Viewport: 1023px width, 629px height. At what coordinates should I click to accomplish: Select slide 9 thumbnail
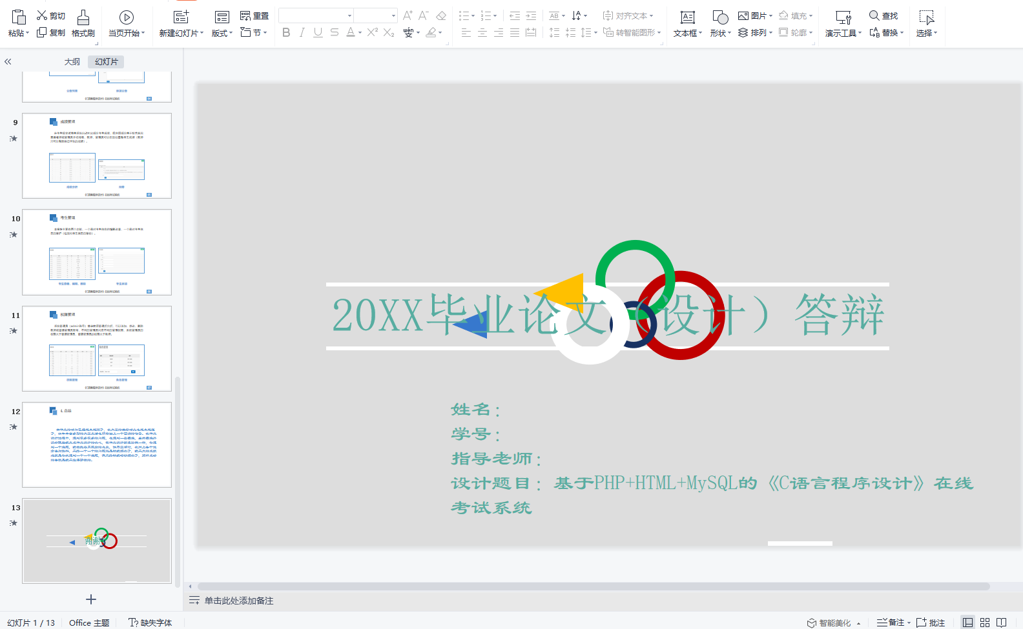tap(97, 155)
